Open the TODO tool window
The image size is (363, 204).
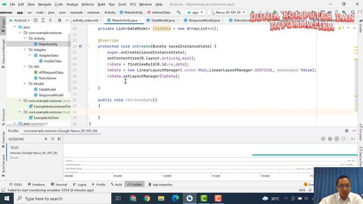pos(15,185)
